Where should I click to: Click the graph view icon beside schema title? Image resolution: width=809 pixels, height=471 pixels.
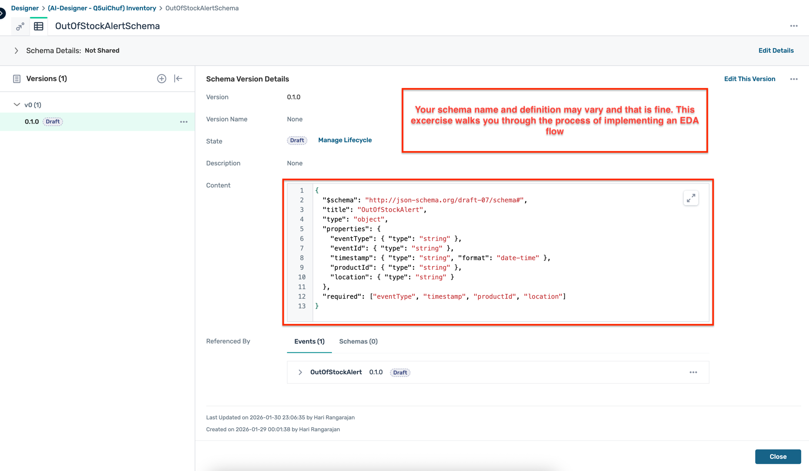(20, 27)
